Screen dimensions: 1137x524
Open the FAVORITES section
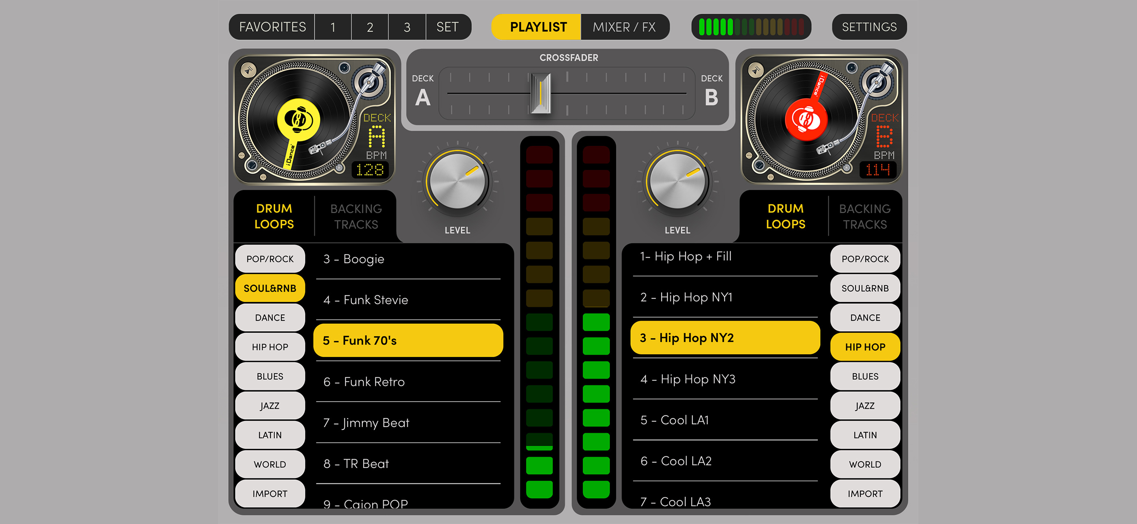tap(272, 27)
